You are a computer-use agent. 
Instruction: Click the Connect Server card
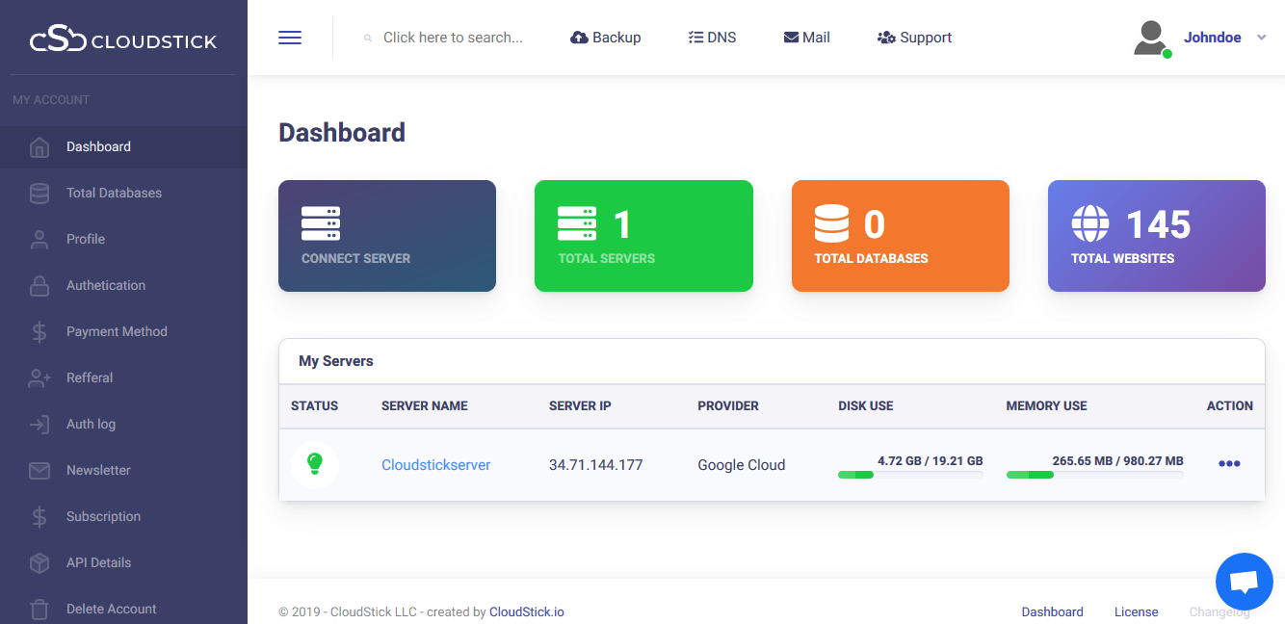pos(387,236)
